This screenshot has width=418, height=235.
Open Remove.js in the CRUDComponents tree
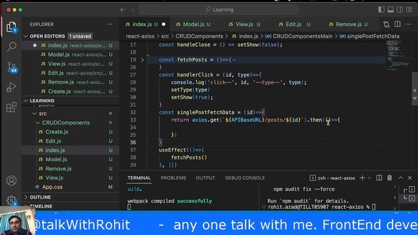(58, 168)
